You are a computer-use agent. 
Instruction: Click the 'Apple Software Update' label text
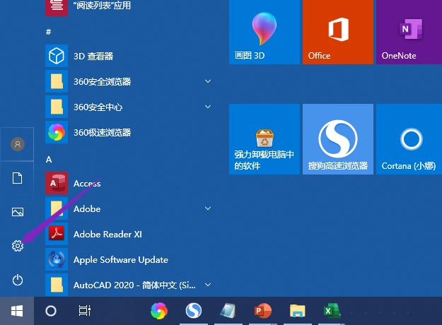point(121,260)
